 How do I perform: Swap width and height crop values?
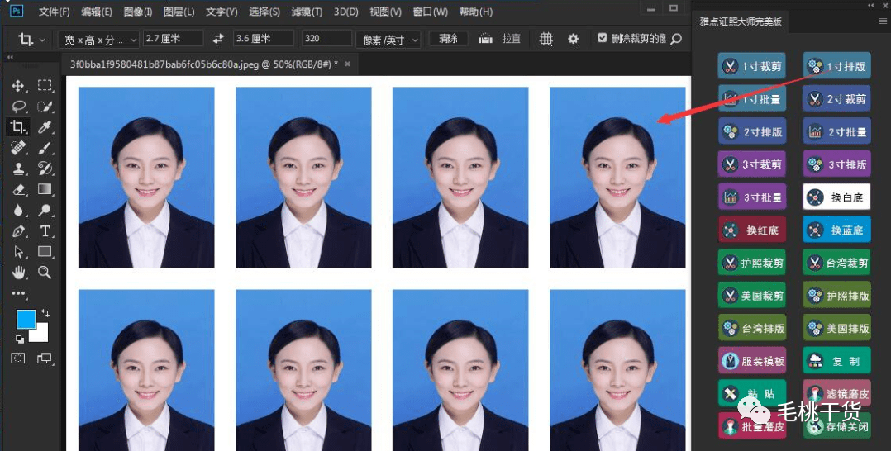click(218, 39)
